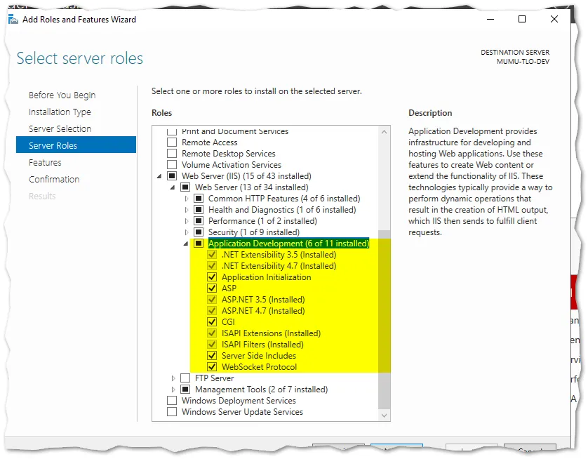Expand the FTP Server node
This screenshot has width=588, height=459.
pyautogui.click(x=173, y=378)
